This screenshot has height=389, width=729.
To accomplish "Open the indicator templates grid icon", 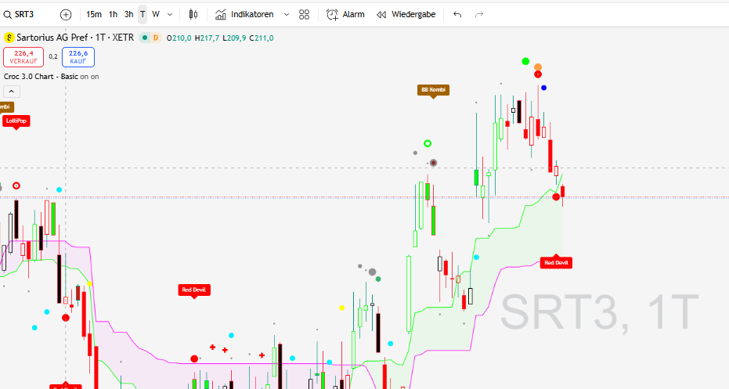I will pyautogui.click(x=305, y=14).
